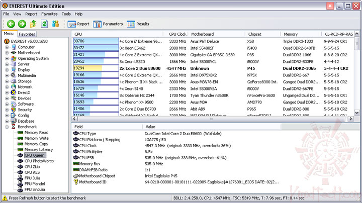
Task: Click the horizontal scrollbar right arrow
Action: (x=351, y=119)
